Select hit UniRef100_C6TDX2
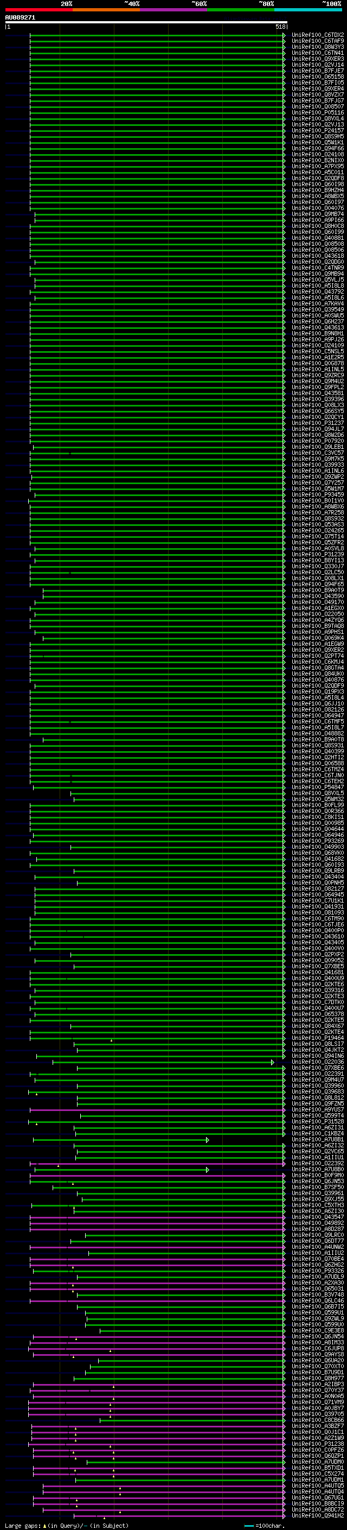This screenshot has width=347, height=1530. (318, 35)
